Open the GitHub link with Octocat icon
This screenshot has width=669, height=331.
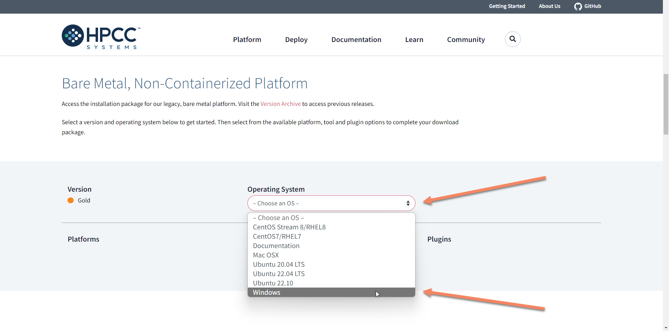[x=587, y=6]
